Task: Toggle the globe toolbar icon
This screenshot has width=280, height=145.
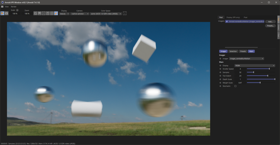Action: [43, 13]
